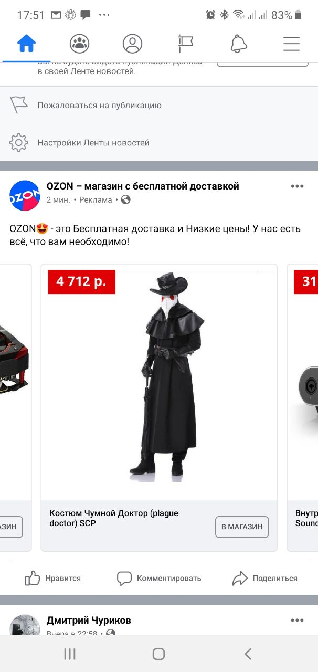Tap the OZON profile logo
This screenshot has height=672, width=318.
point(25,195)
